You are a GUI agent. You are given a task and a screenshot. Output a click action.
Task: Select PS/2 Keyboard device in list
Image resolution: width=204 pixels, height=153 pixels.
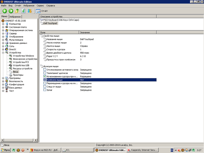(60, 20)
